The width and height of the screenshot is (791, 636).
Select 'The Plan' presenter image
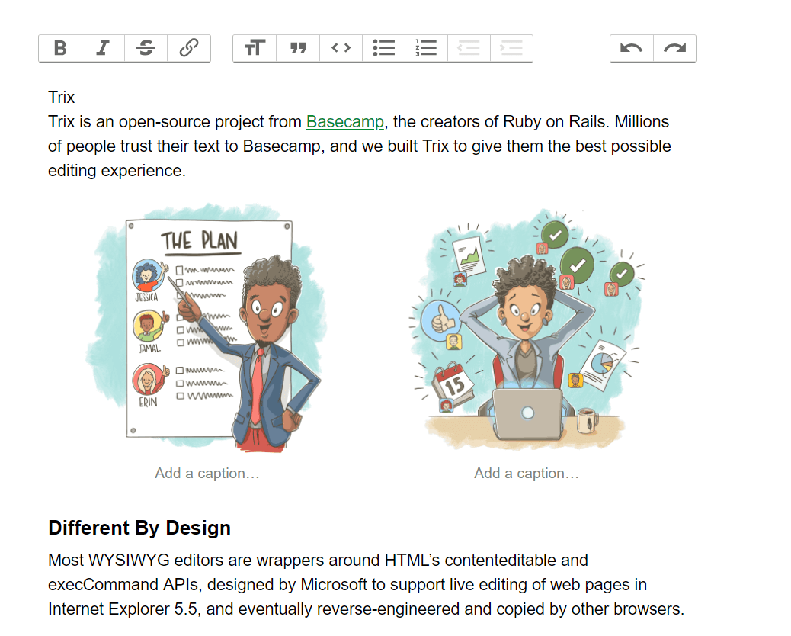(207, 328)
